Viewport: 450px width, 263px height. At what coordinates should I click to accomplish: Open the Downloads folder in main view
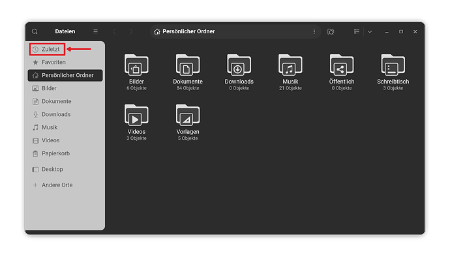click(239, 66)
